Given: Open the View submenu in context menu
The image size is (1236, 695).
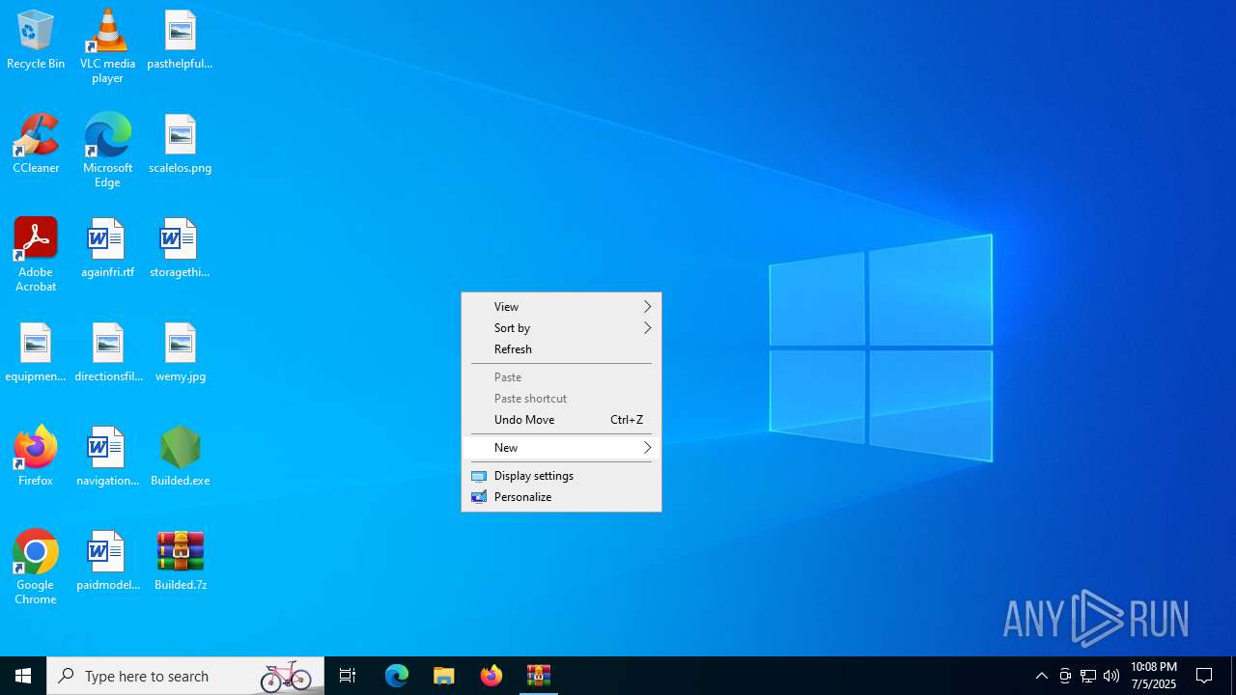Looking at the screenshot, I should pos(561,307).
